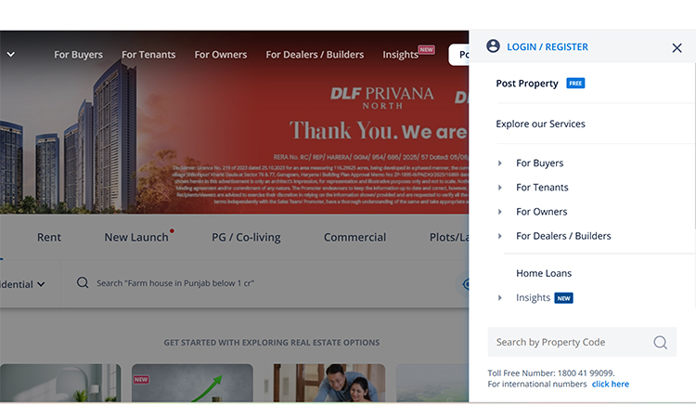The height and width of the screenshot is (418, 696).
Task: Expand the Insights arrow in side panel
Action: pos(500,297)
